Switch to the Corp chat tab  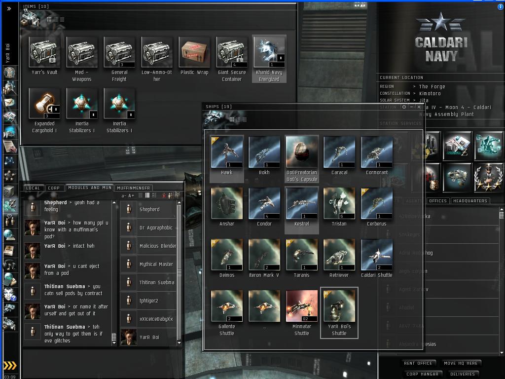(x=54, y=188)
